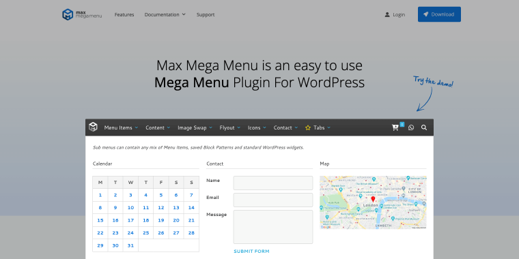
Task: Click the Map widget heading
Action: (324, 164)
